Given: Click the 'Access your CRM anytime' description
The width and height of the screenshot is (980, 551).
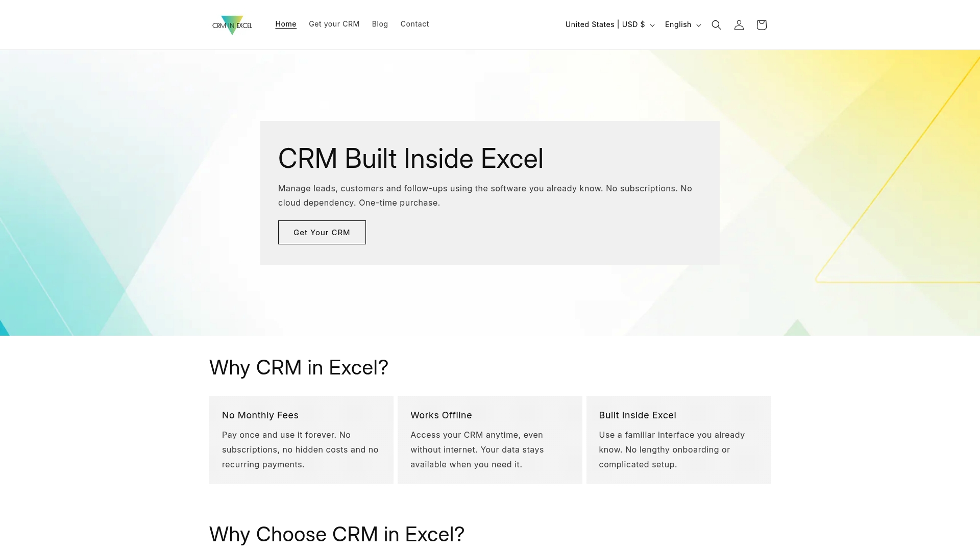Looking at the screenshot, I should point(477,449).
